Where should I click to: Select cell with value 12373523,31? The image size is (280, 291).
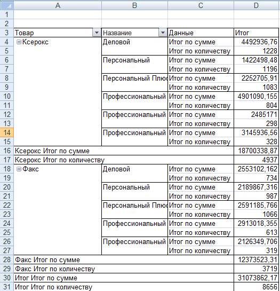click(x=256, y=259)
